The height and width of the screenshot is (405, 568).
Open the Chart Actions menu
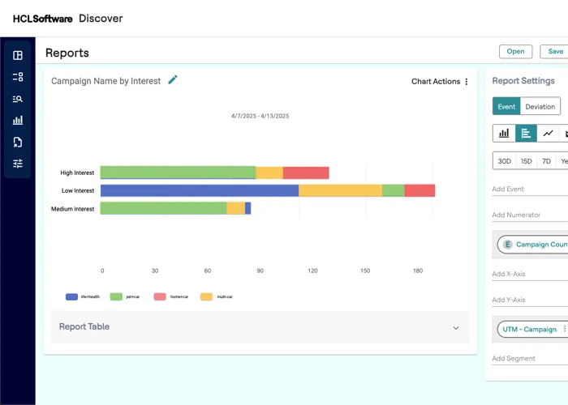click(x=440, y=82)
